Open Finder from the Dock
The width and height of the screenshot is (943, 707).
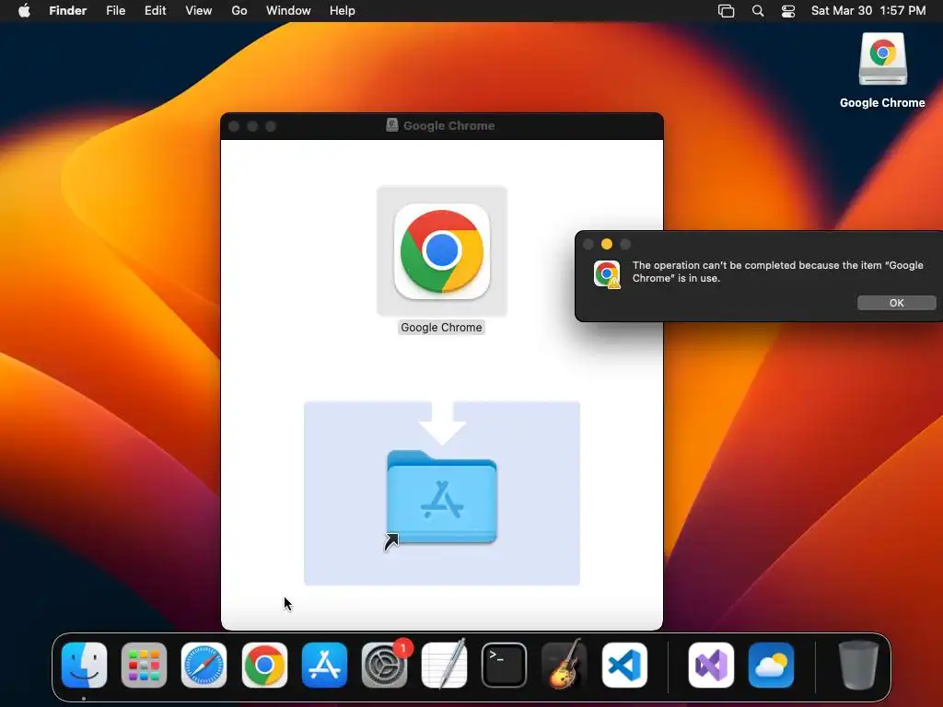click(84, 665)
